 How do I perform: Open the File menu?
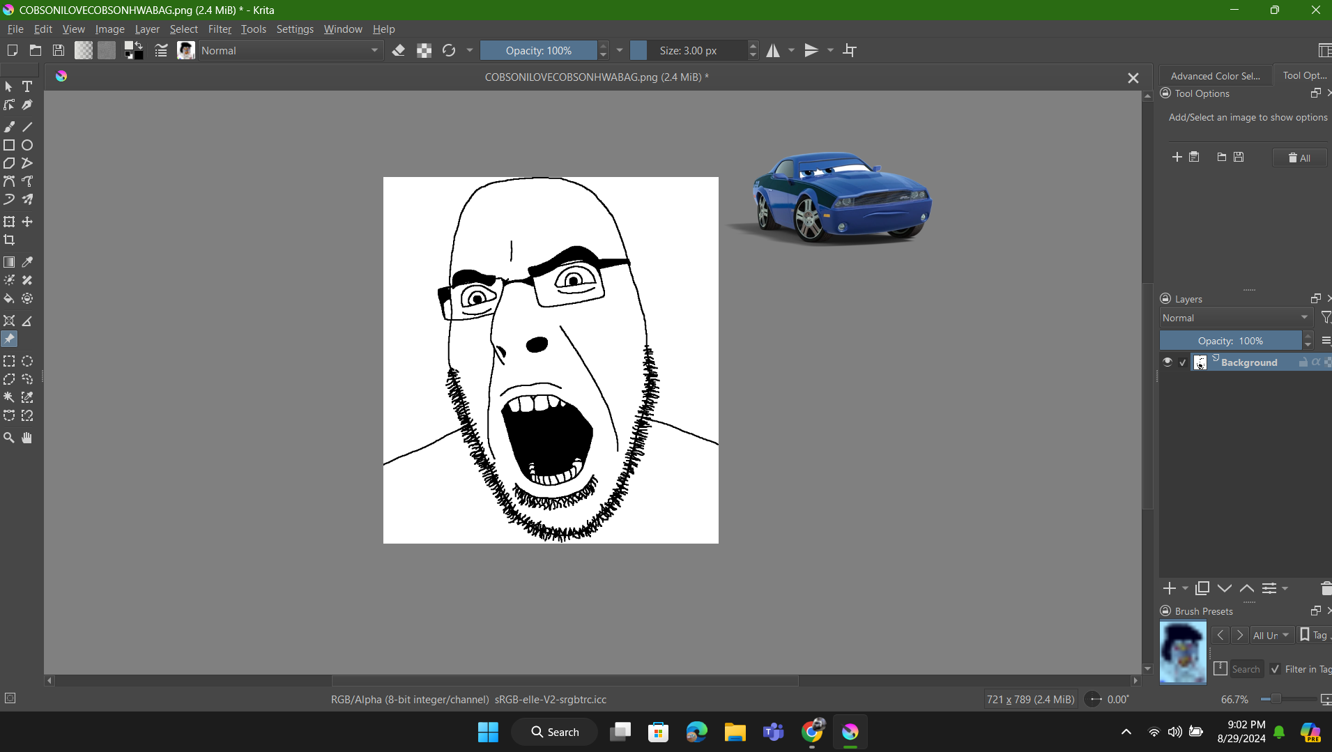(x=15, y=29)
